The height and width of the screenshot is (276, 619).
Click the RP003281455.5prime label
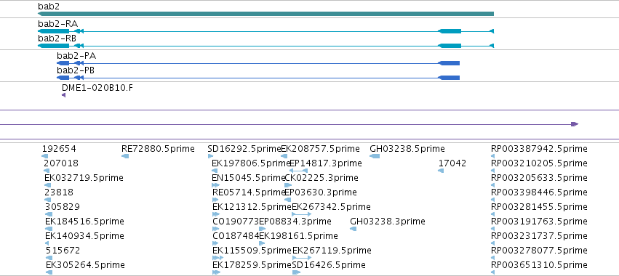[x=539, y=206]
